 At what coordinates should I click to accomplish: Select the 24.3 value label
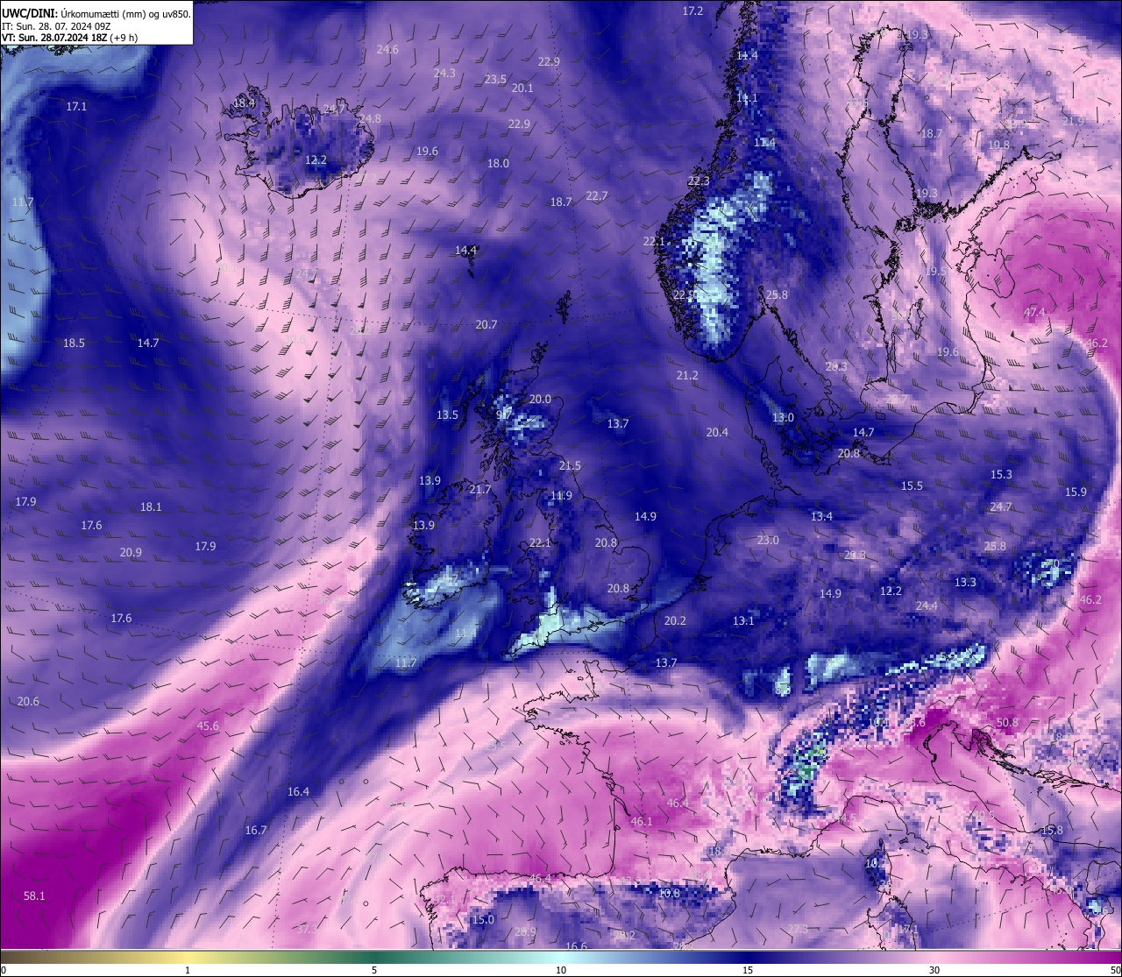444,73
